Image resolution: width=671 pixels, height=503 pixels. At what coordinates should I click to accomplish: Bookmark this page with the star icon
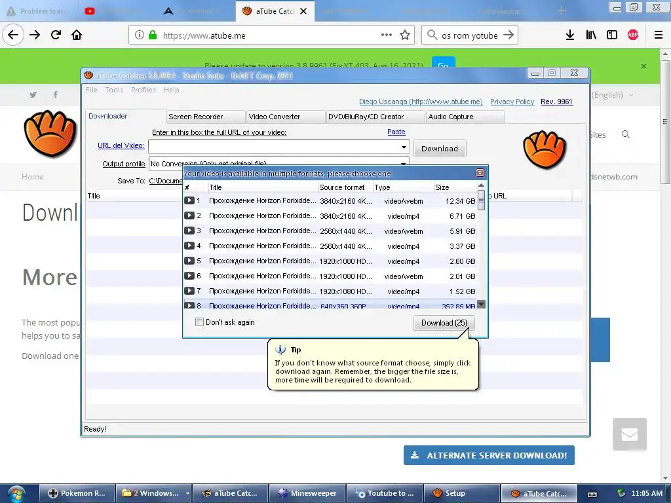[405, 35]
